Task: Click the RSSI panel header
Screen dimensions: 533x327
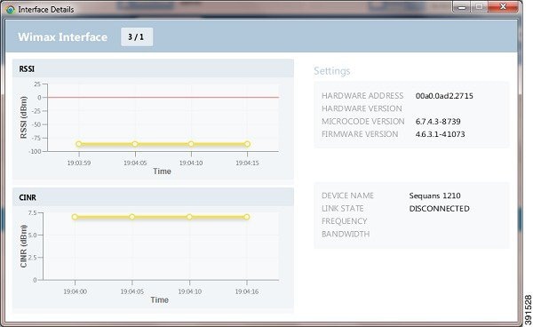Action: point(153,68)
